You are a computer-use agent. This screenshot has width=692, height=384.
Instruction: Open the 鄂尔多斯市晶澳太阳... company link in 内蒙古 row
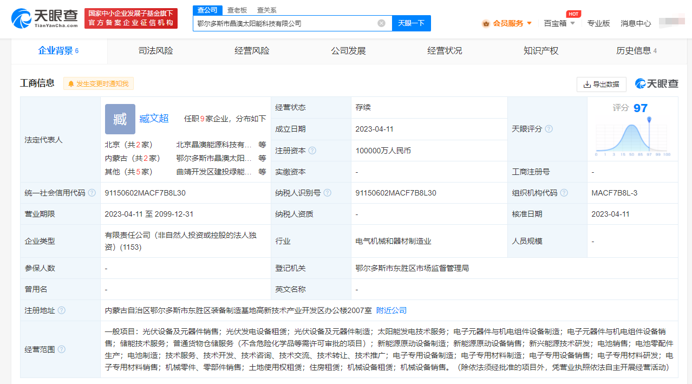click(214, 158)
